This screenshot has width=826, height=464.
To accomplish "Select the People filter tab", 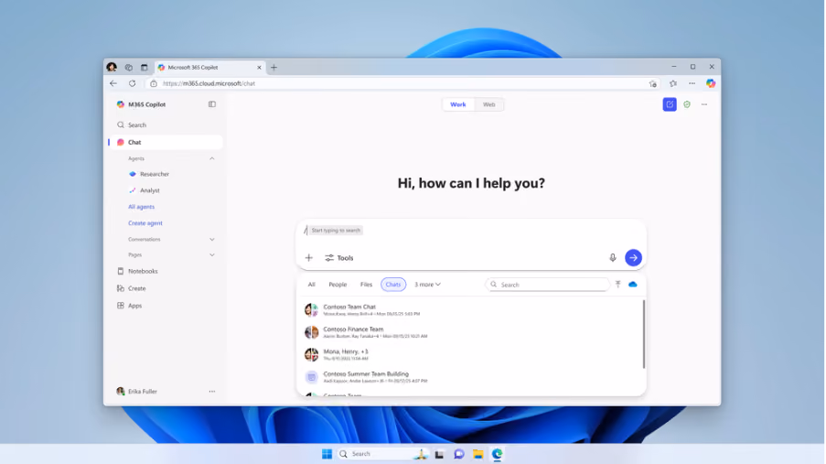I will [338, 285].
